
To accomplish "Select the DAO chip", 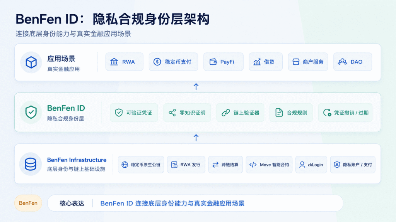I will pos(353,62).
